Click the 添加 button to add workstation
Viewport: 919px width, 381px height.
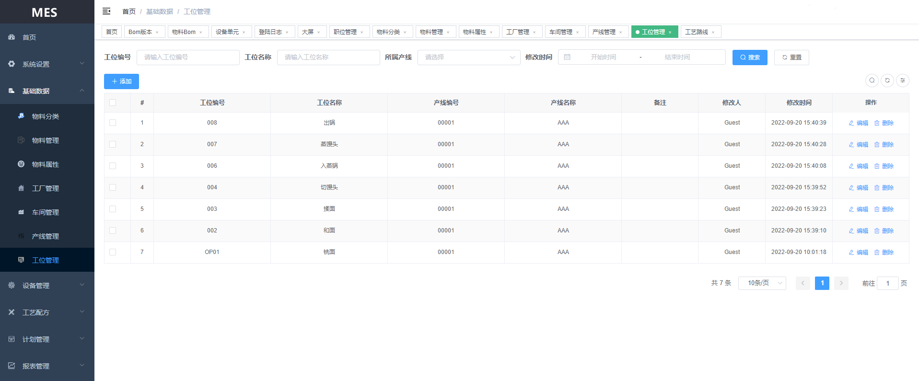click(x=121, y=81)
